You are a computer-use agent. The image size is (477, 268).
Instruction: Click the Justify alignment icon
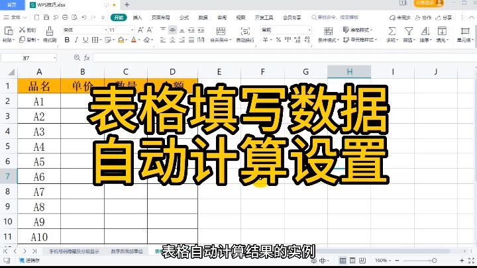(x=191, y=40)
